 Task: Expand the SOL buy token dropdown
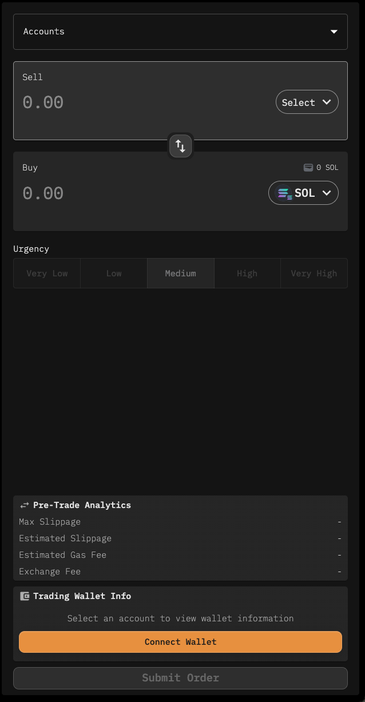[x=303, y=193]
